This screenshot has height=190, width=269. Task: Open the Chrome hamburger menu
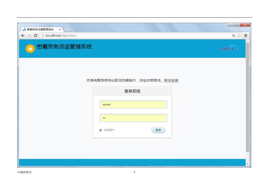[246, 36]
